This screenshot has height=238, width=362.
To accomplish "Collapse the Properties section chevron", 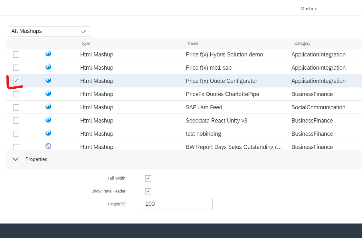I will pos(16,159).
